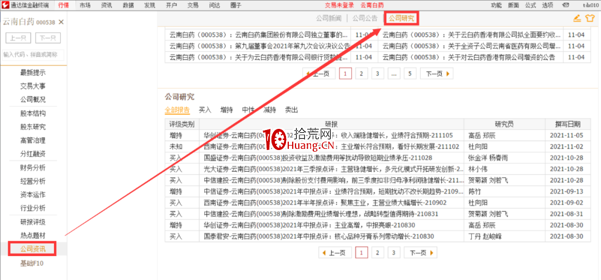Image resolution: width=601 pixels, height=280 pixels.
Task: Select 最新提示 in the sidebar
Action: [x=33, y=73]
